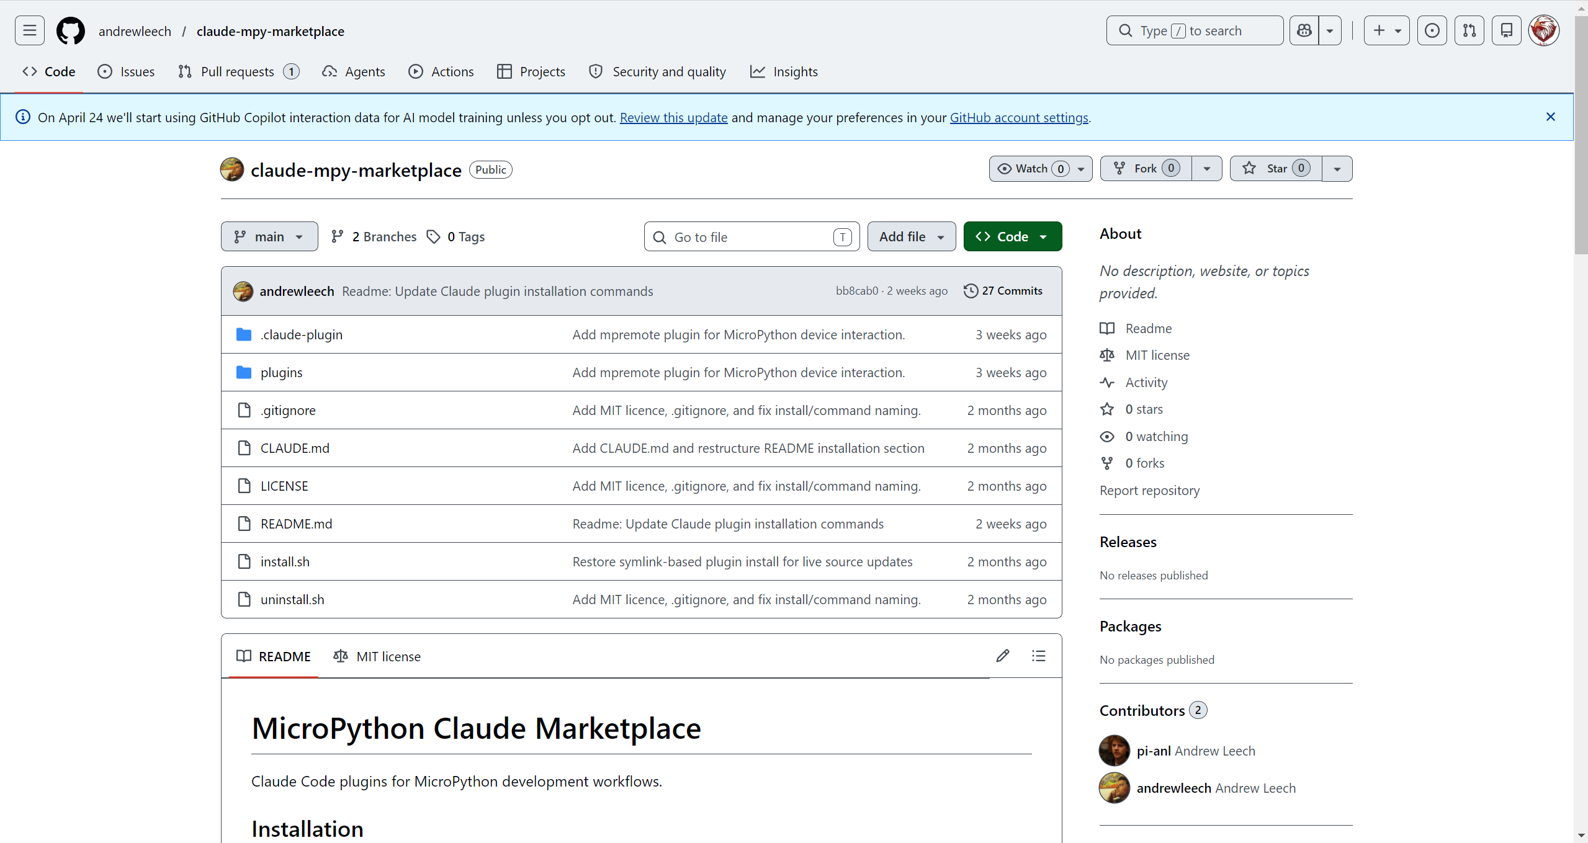The width and height of the screenshot is (1588, 843).
Task: Open the LICENSE file
Action: click(284, 486)
